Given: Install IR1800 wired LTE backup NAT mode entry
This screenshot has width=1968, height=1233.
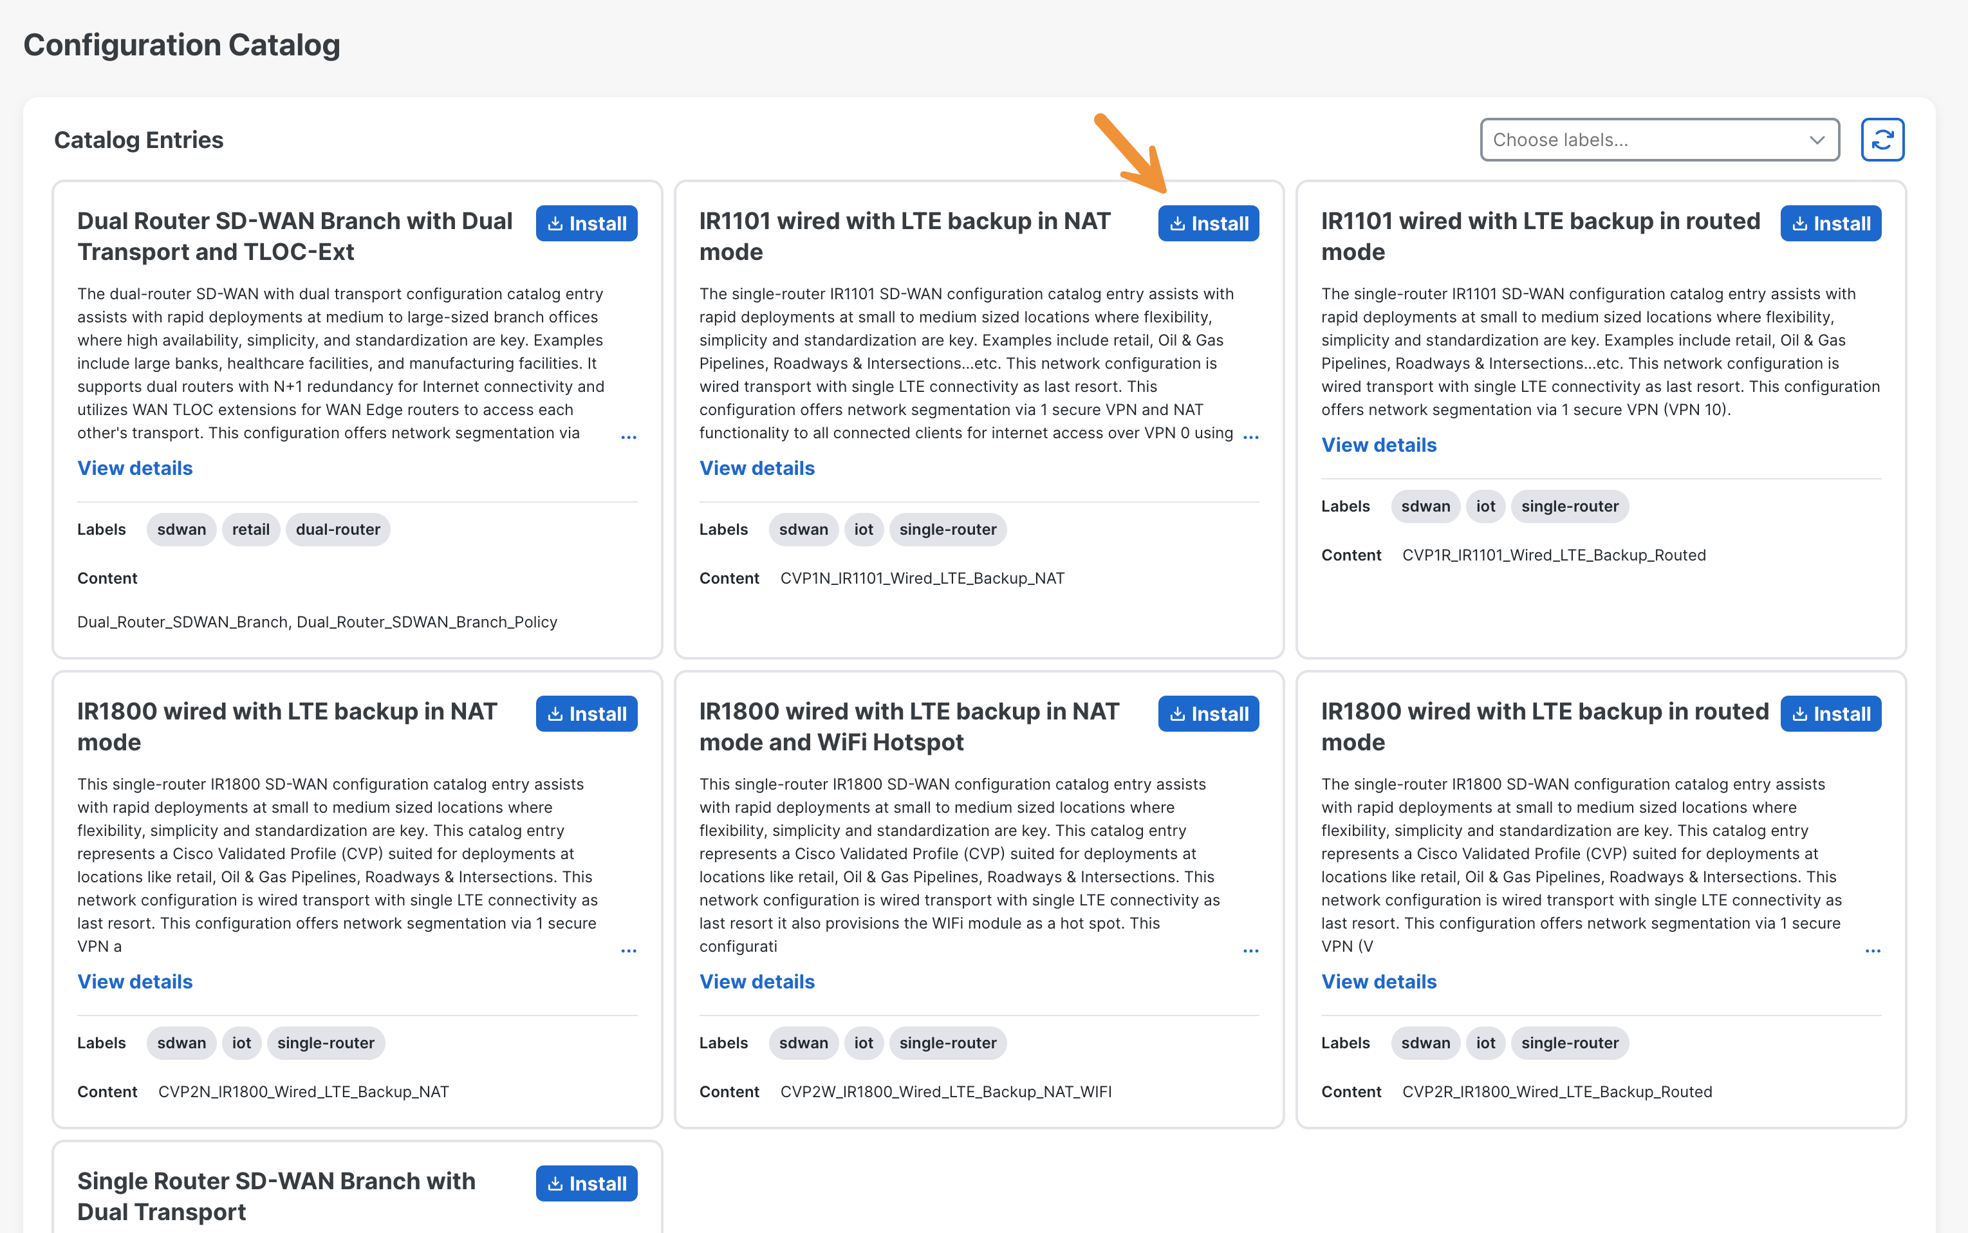Looking at the screenshot, I should coord(586,714).
